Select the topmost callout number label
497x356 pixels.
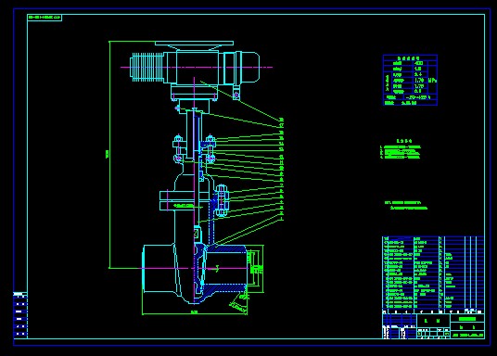click(x=282, y=120)
